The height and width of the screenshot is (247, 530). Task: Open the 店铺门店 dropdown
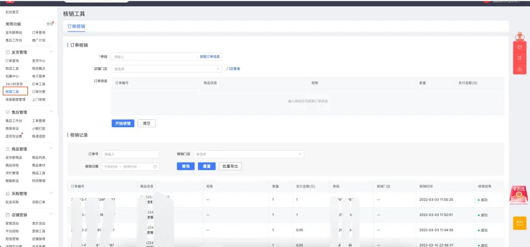167,69
